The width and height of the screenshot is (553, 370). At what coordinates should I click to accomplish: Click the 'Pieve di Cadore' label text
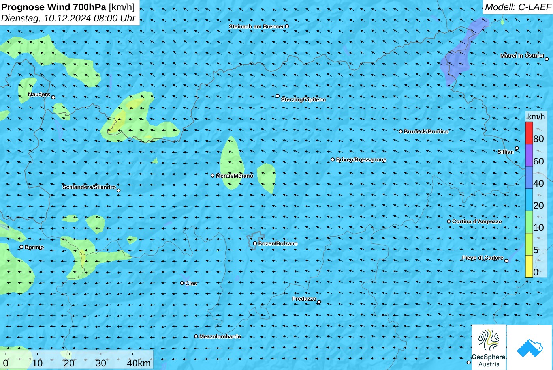pos(483,258)
